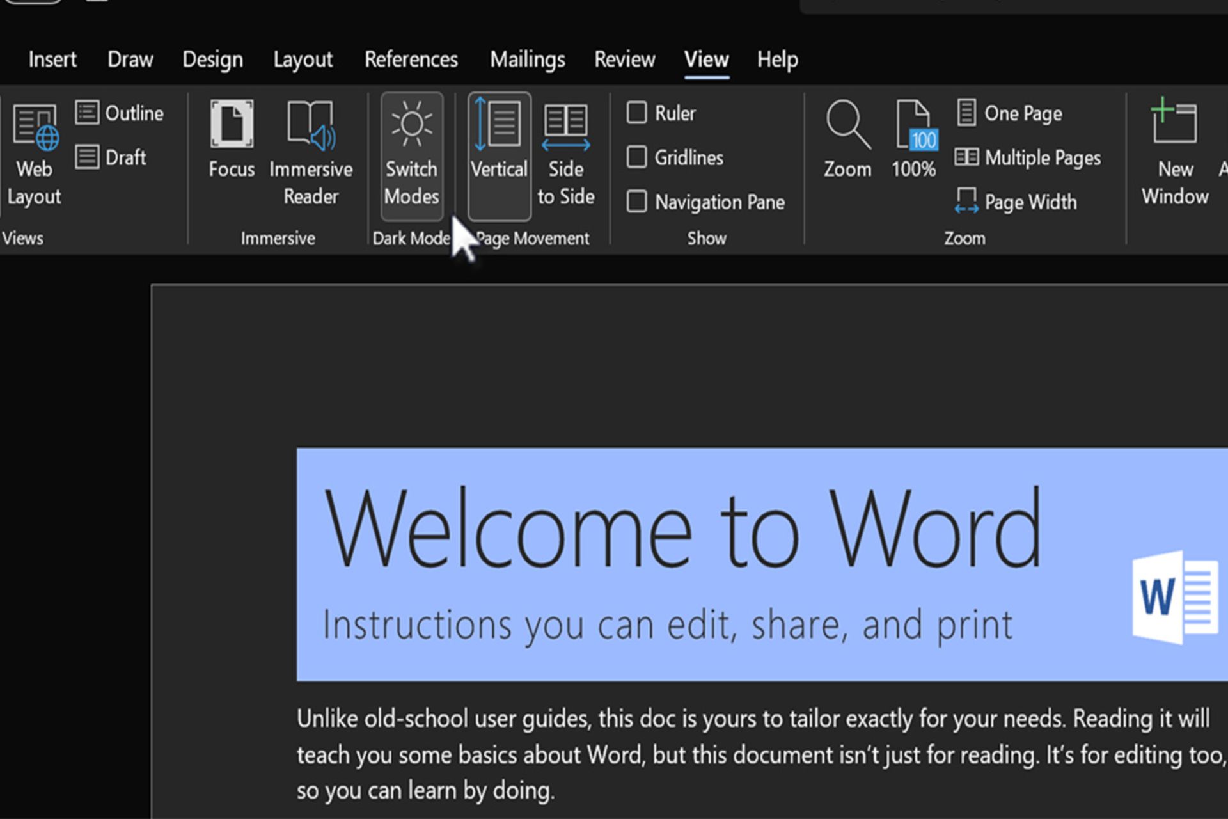
Task: Open the Immersive Reader
Action: 311,154
